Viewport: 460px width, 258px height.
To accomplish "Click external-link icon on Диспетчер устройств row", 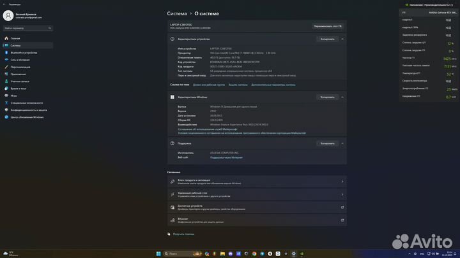I will coord(342,208).
